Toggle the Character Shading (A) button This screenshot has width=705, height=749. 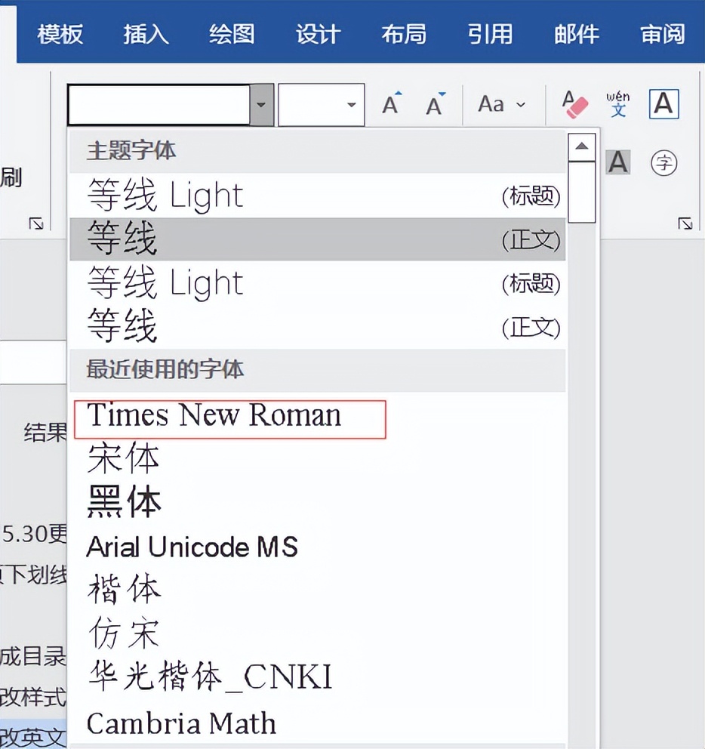[x=618, y=163]
